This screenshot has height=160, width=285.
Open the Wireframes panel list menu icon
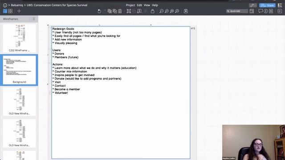point(34,19)
